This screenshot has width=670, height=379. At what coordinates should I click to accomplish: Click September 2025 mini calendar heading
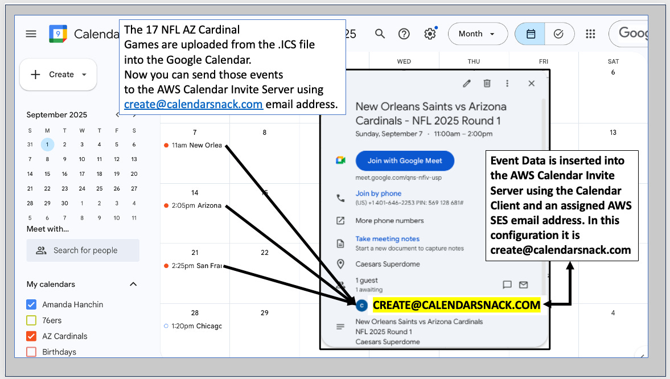57,114
